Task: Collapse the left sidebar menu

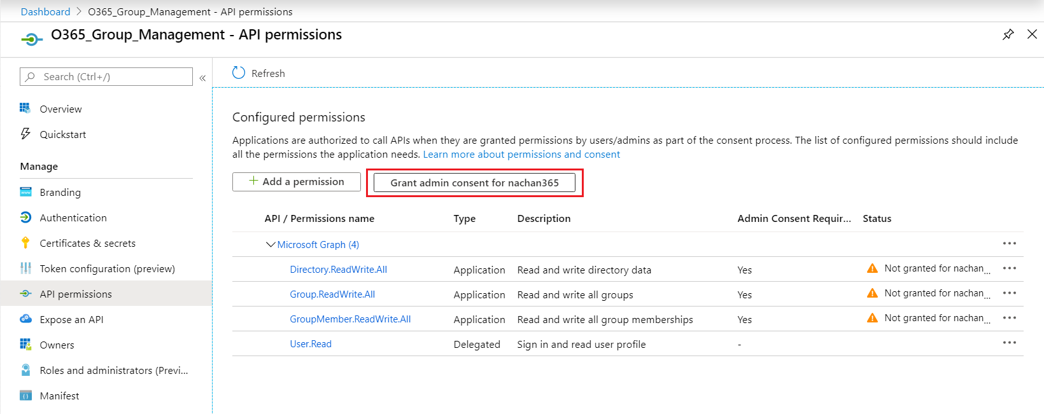Action: point(202,78)
